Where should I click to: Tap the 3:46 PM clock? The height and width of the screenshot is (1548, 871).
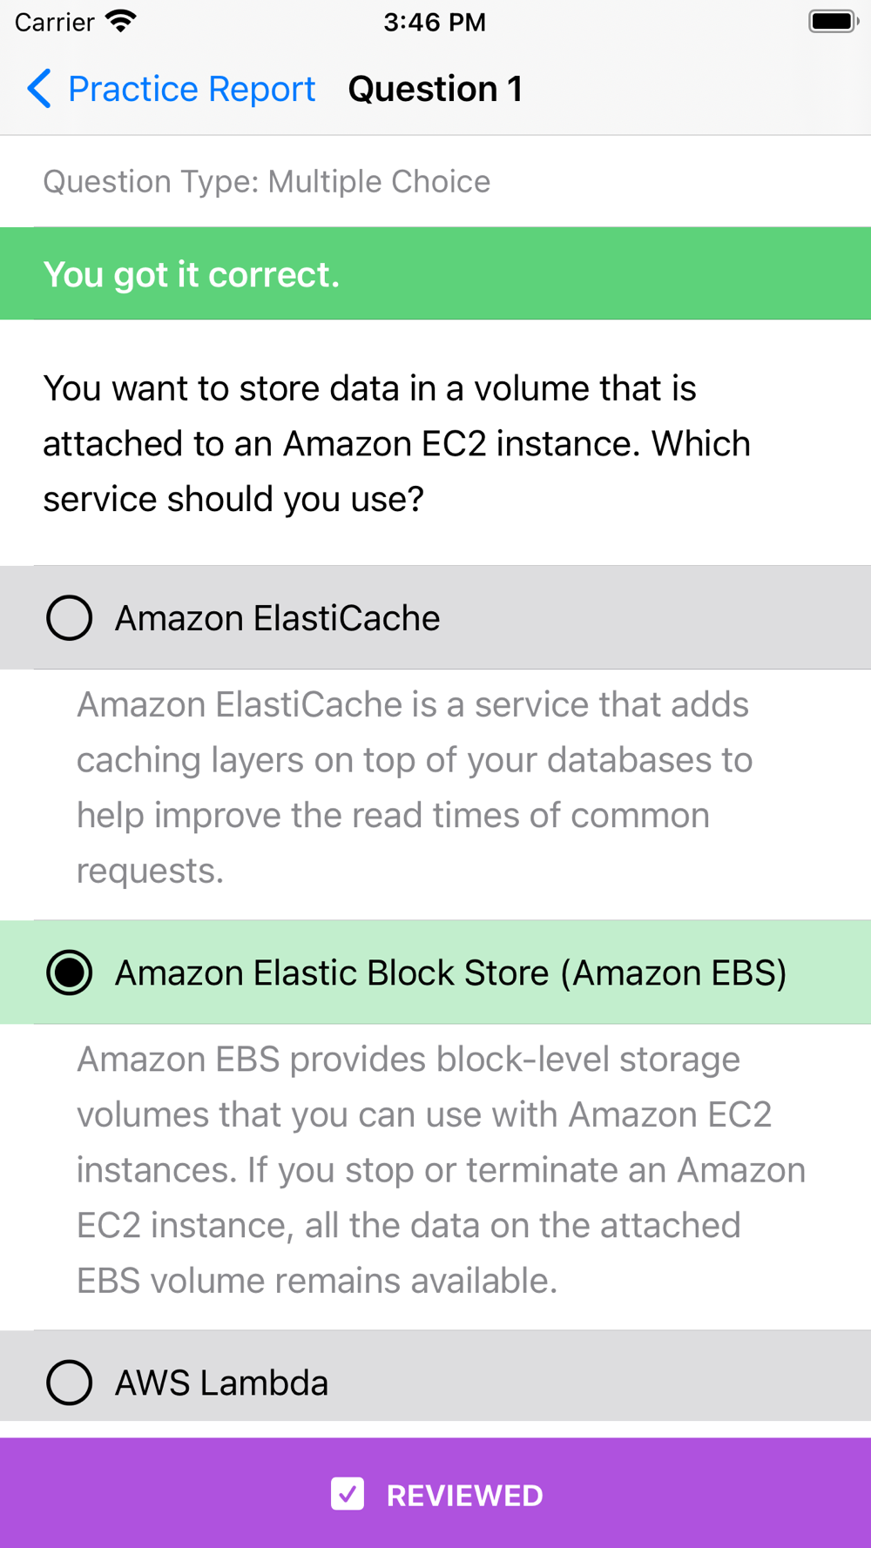[435, 22]
